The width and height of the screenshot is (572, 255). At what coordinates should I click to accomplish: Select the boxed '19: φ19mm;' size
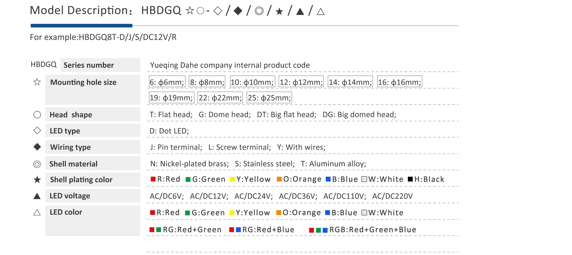(x=172, y=97)
